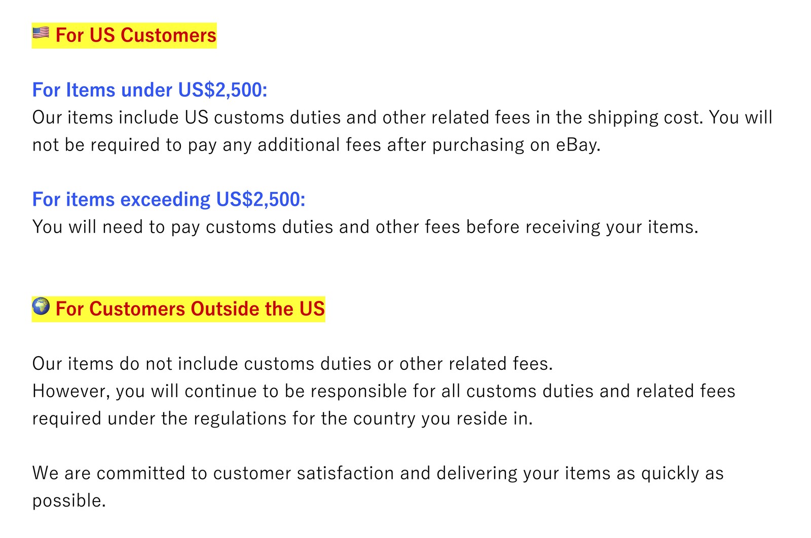Click 'Our items do not include customs duties' line
Viewport: 811px width, 538px height.
pyautogui.click(x=292, y=364)
